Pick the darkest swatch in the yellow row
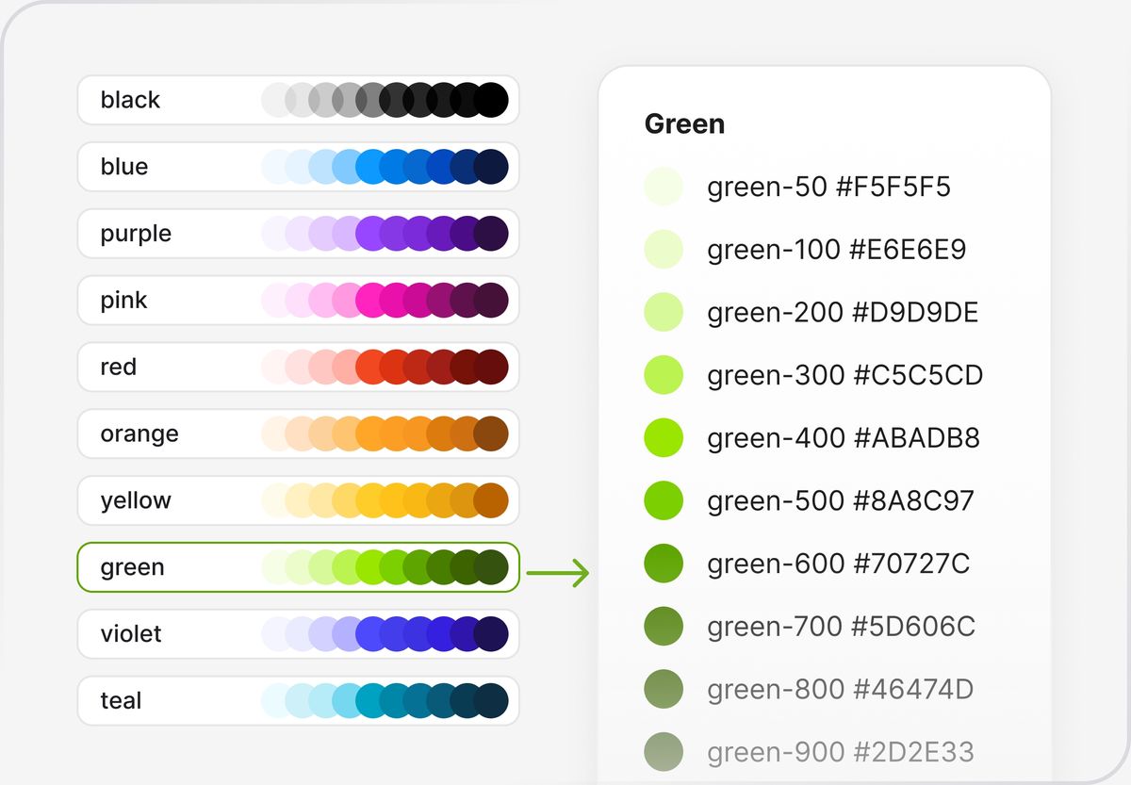 491,501
